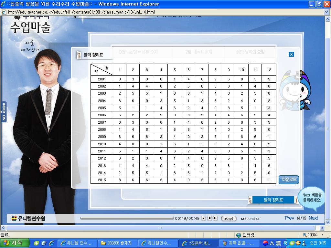
Task: Click the 漢 Hanja conversion icon
Action: pos(278,243)
